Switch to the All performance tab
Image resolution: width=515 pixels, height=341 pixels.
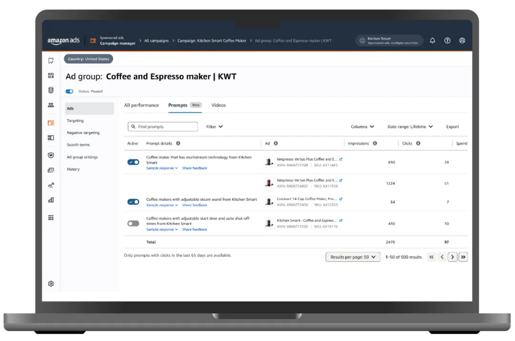pos(141,105)
